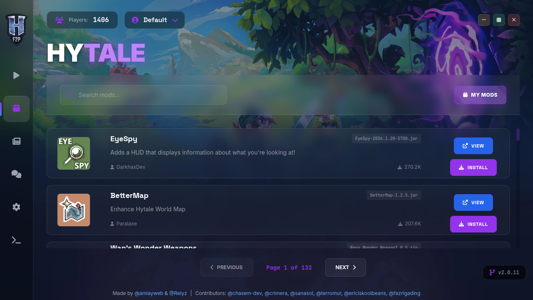
Task: Open the terminal logs icon in sidebar
Action: point(16,240)
